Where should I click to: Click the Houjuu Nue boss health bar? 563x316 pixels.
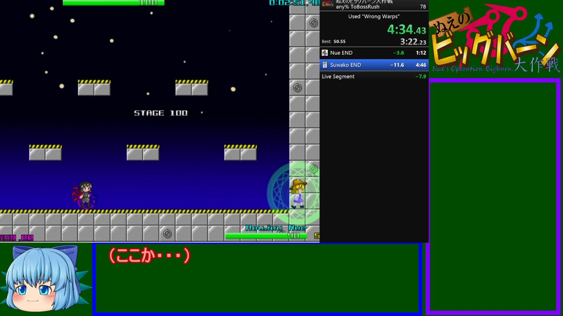coord(266,236)
